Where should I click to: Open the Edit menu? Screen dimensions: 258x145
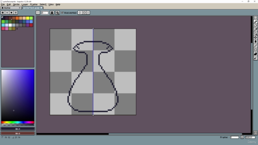[9, 4]
